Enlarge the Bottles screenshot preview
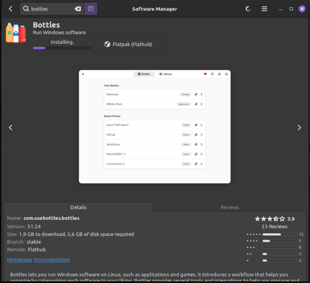The height and width of the screenshot is (283, 310). 155,127
